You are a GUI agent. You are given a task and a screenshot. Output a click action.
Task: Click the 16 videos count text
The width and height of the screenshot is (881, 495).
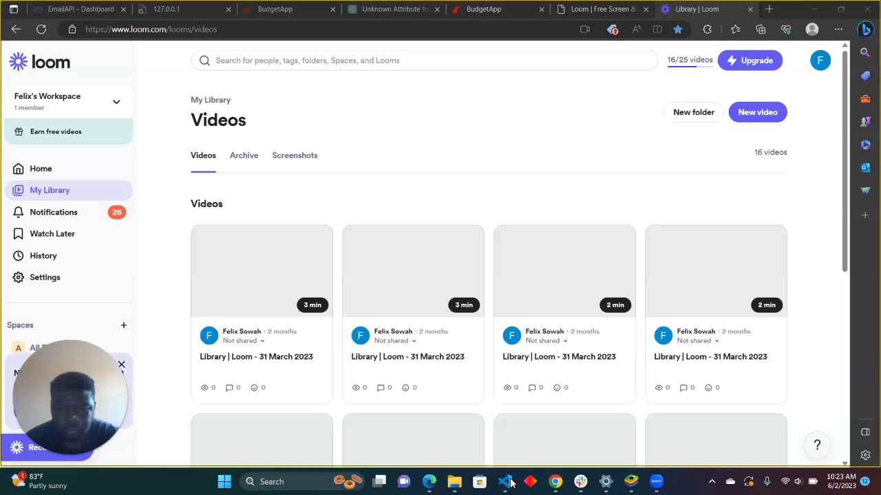(770, 153)
